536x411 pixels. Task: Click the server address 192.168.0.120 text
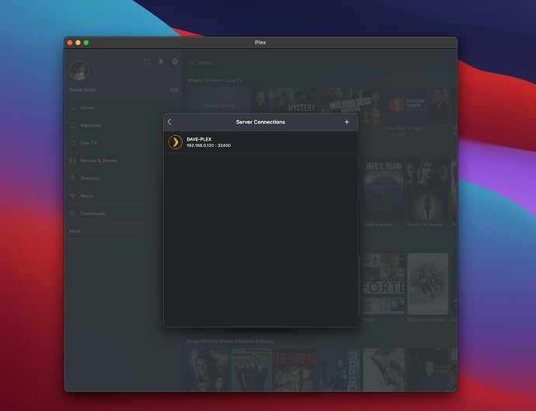[208, 145]
